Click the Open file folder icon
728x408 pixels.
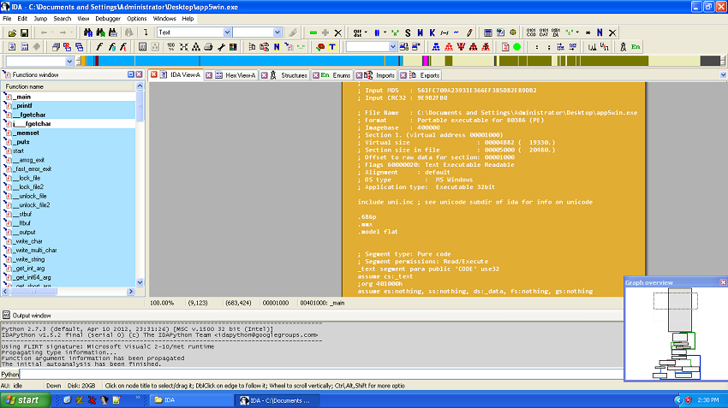12,33
